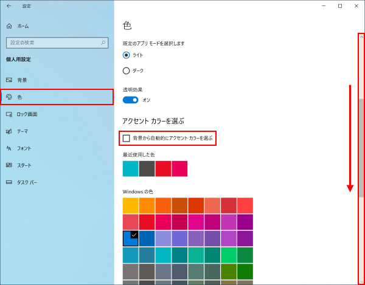
Task: Pick the dark gray recently used color
Action: [147, 168]
